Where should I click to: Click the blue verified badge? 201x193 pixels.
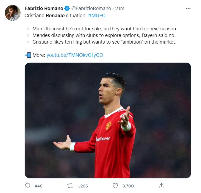(67, 8)
